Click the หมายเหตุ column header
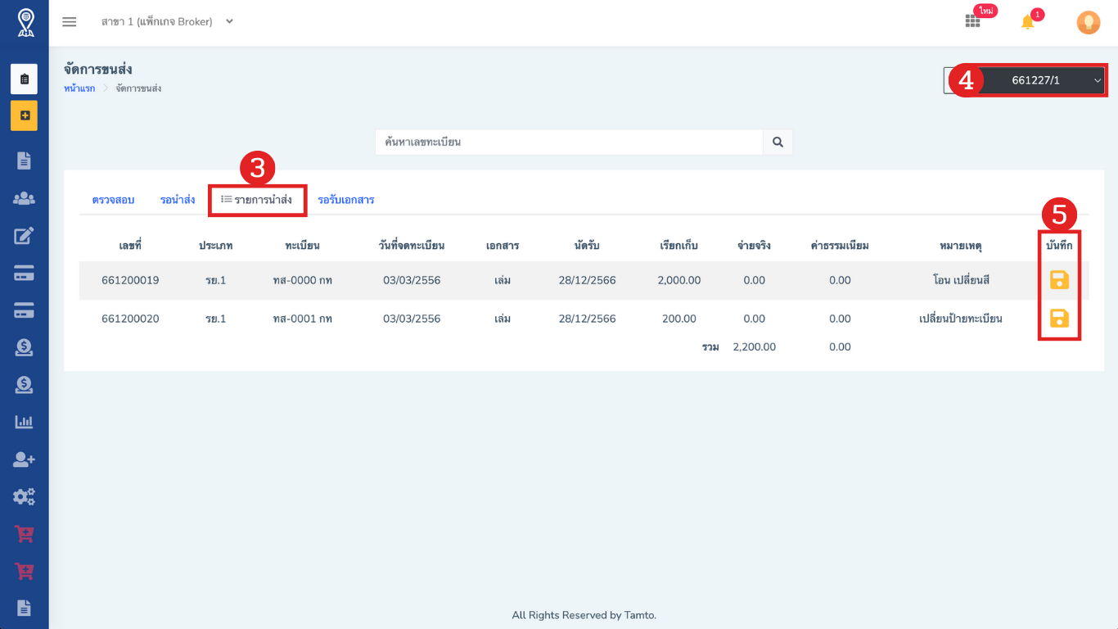The height and width of the screenshot is (629, 1118). [x=961, y=246]
